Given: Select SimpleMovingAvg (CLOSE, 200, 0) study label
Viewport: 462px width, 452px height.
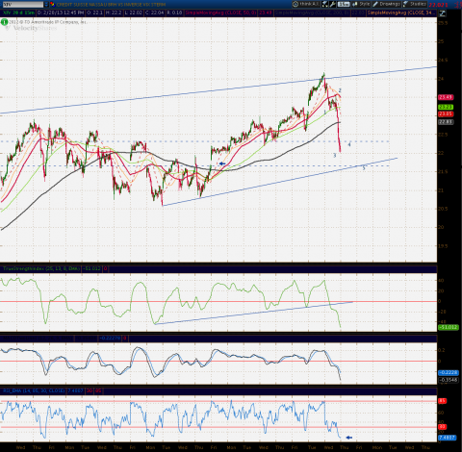Looking at the screenshot, I should [x=311, y=13].
